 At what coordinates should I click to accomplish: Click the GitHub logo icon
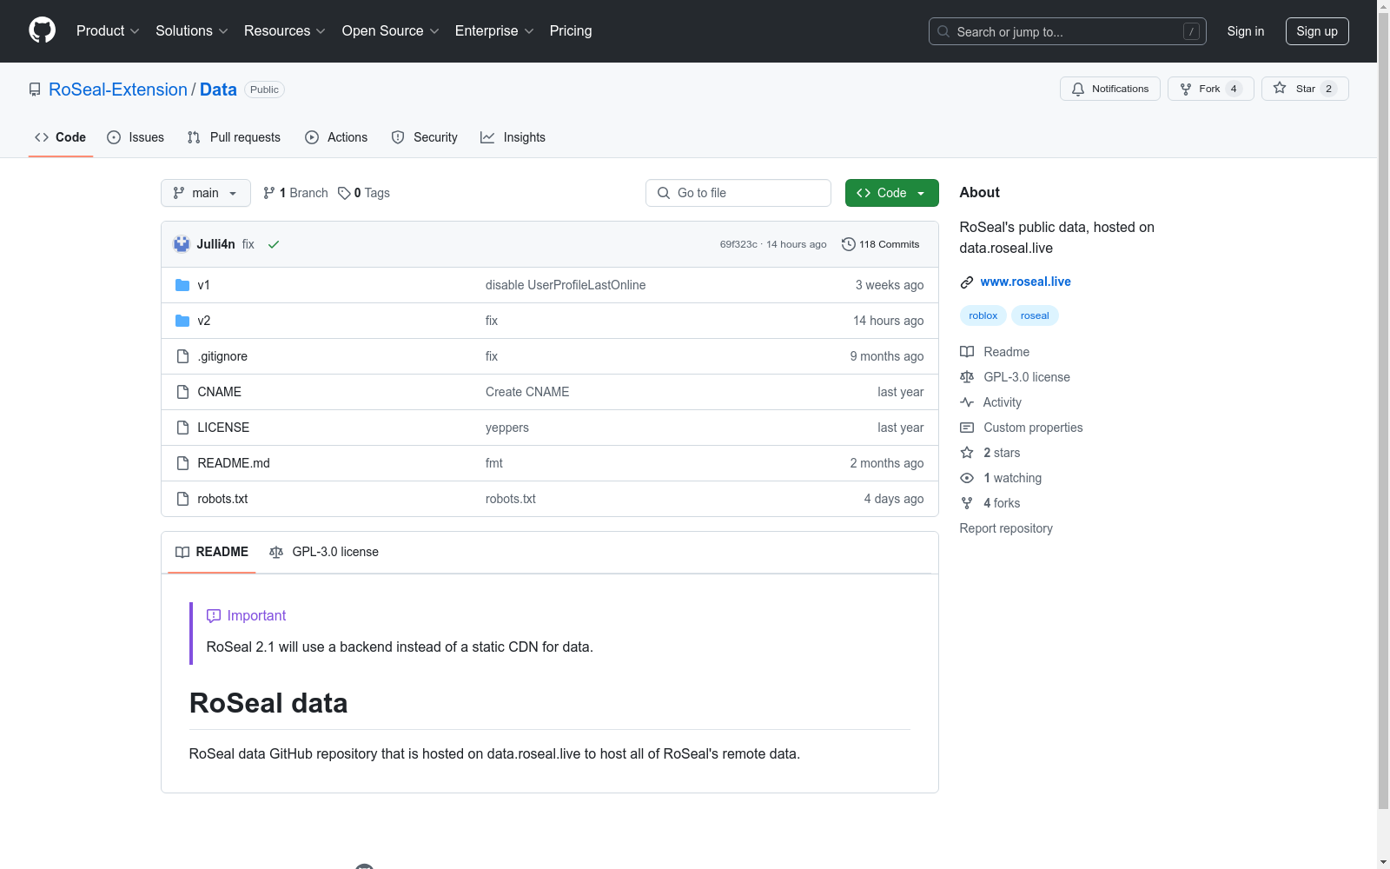42,30
